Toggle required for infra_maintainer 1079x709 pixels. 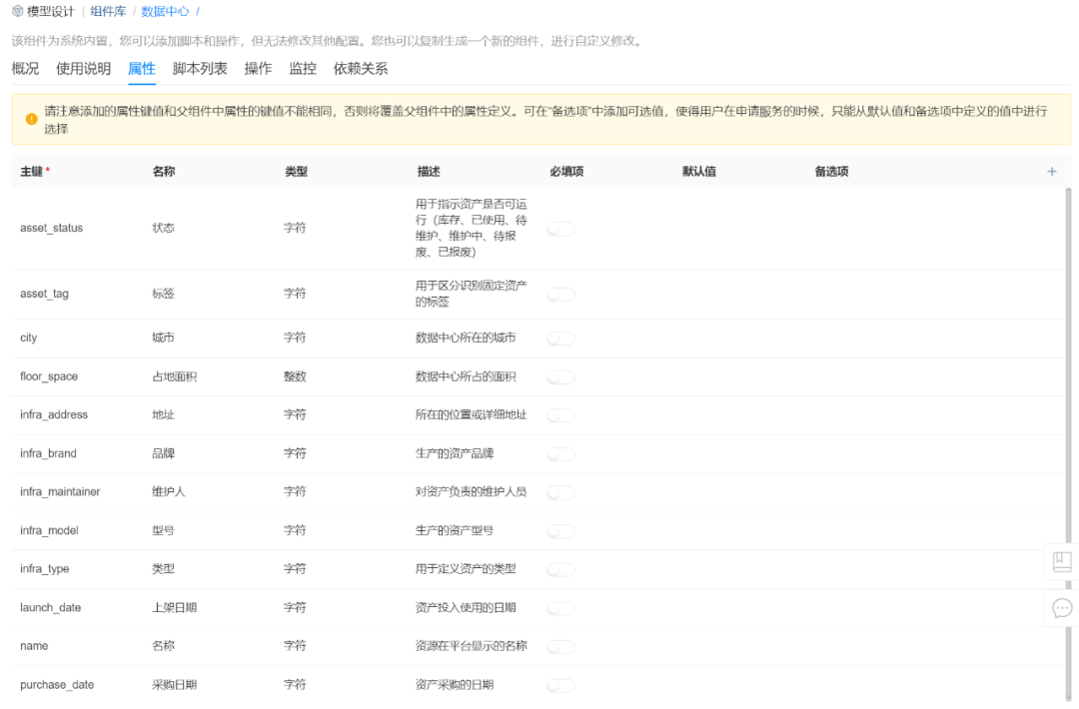(560, 492)
